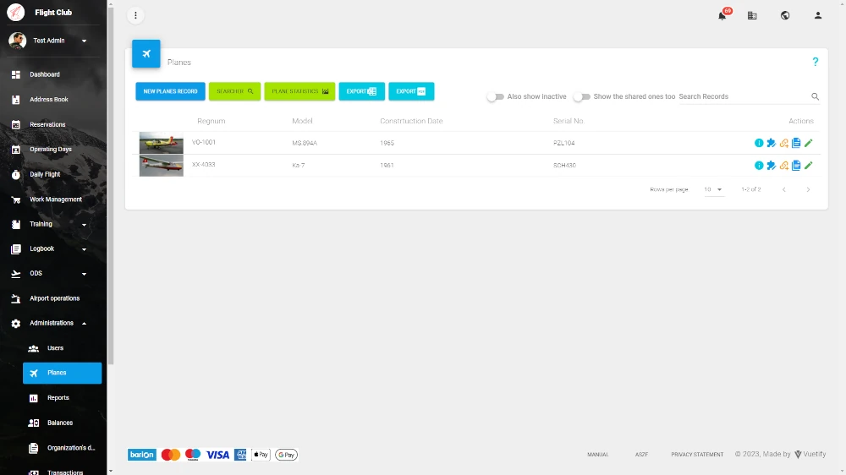Click the XX-4033 plane thumbnail
This screenshot has height=475, width=846.
click(x=162, y=166)
